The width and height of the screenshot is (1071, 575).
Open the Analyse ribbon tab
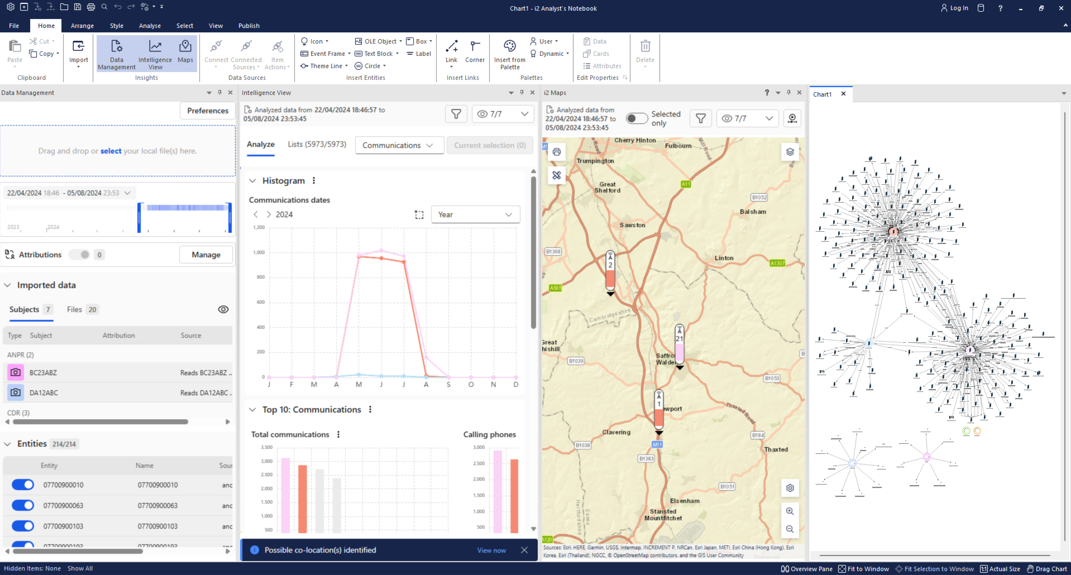(150, 26)
